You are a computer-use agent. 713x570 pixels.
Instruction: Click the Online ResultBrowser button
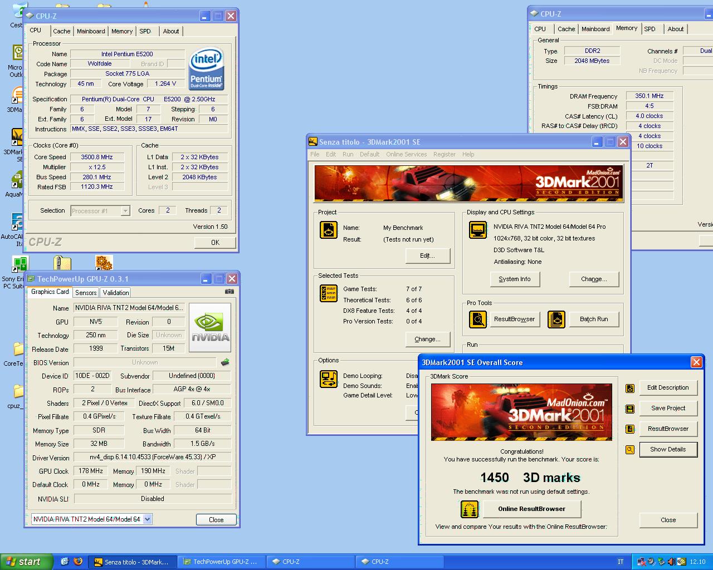[532, 509]
